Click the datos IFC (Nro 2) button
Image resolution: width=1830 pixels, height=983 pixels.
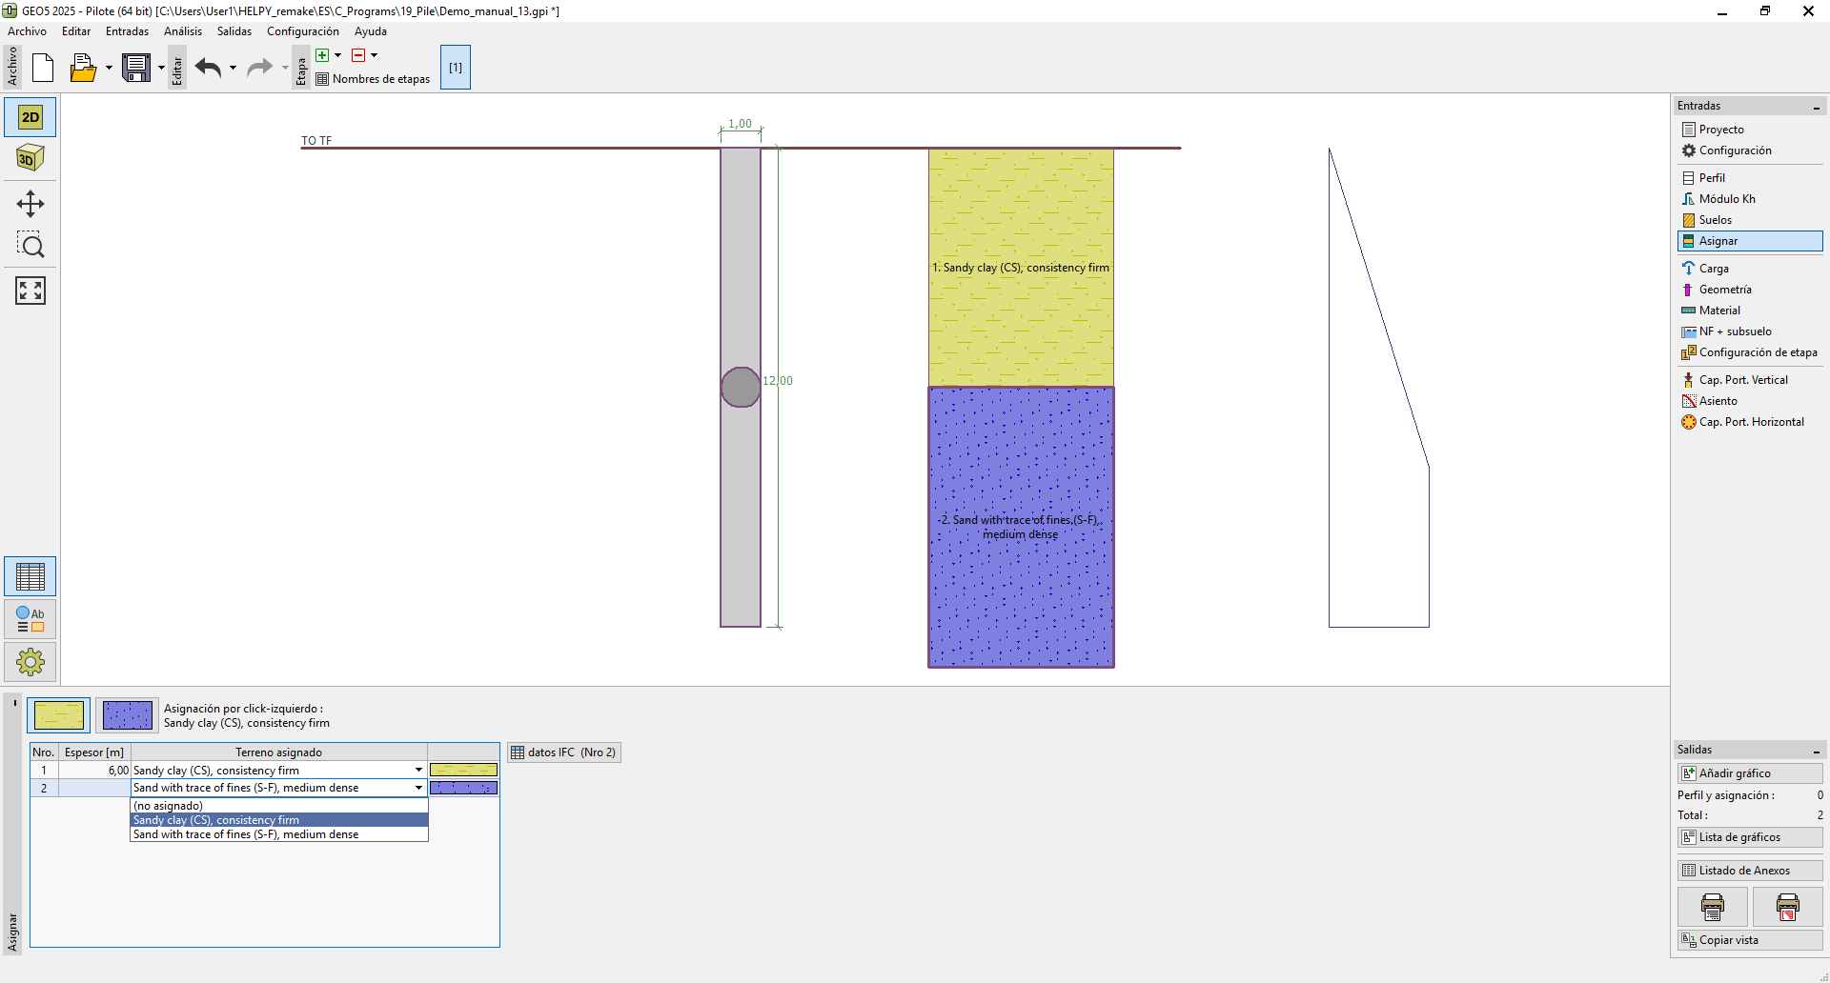pos(564,752)
